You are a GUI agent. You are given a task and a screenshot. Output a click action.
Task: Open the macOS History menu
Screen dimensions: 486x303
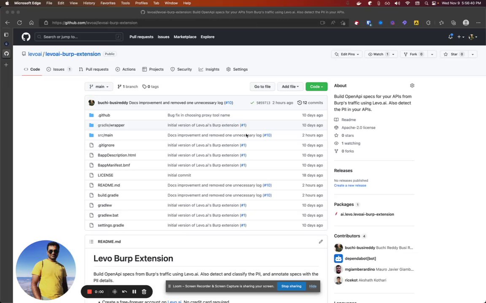(89, 3)
